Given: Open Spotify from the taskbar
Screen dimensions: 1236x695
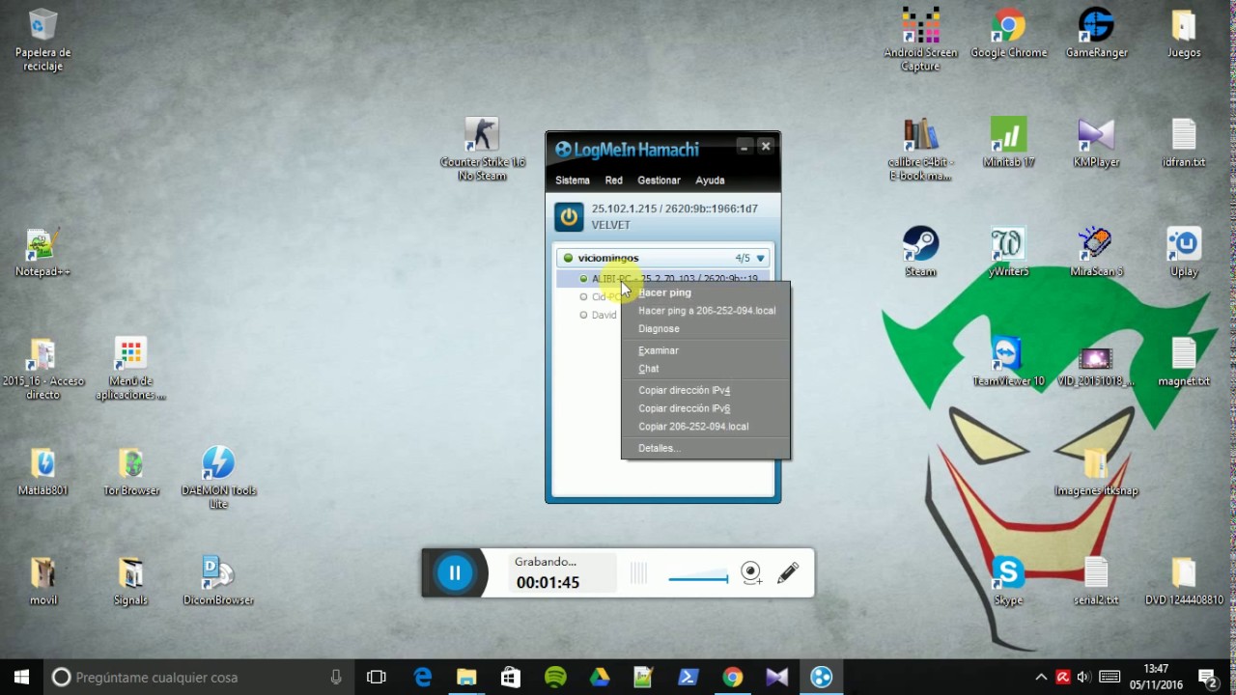Looking at the screenshot, I should pyautogui.click(x=555, y=678).
